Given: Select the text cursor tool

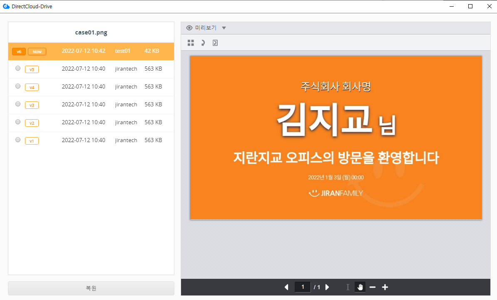Looking at the screenshot, I should (348, 287).
